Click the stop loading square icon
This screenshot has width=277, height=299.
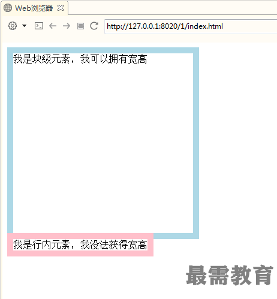(x=80, y=26)
